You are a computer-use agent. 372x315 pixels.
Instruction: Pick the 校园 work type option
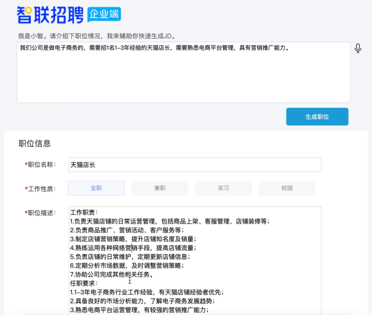287,188
